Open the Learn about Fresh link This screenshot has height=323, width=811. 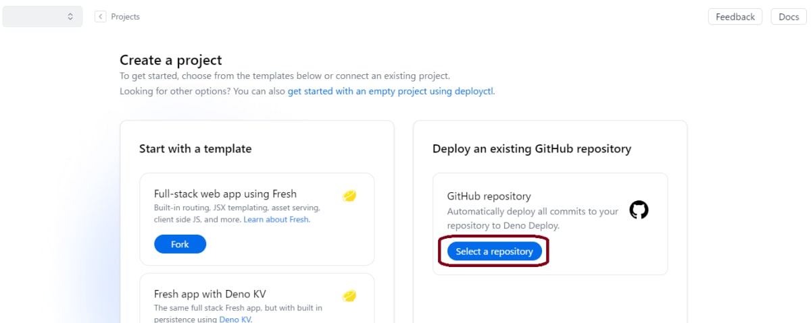click(x=276, y=220)
